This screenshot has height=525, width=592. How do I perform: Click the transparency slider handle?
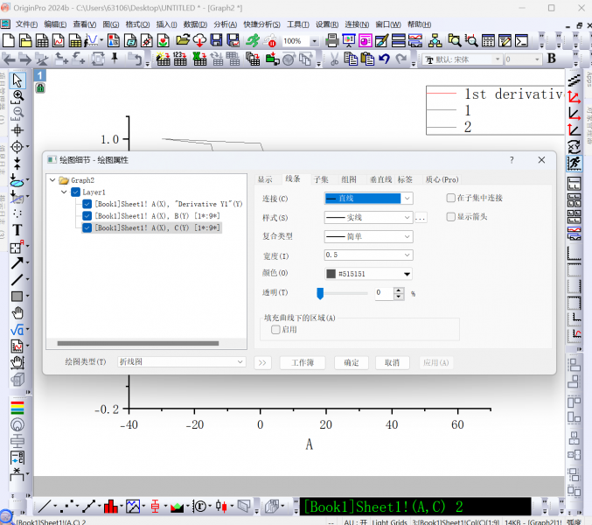tap(320, 293)
